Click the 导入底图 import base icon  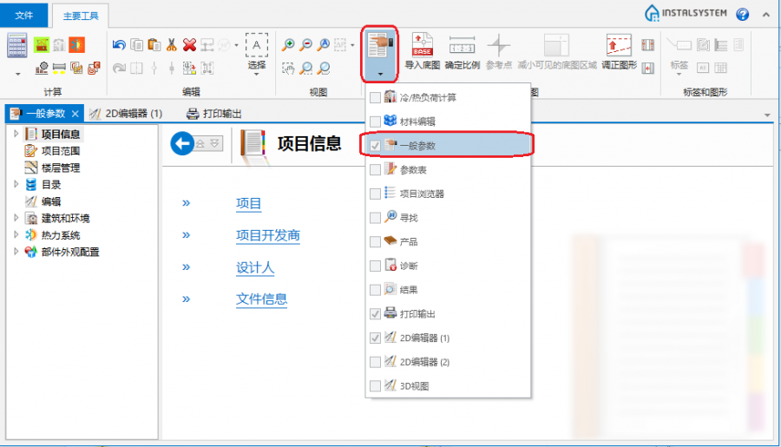coord(422,50)
